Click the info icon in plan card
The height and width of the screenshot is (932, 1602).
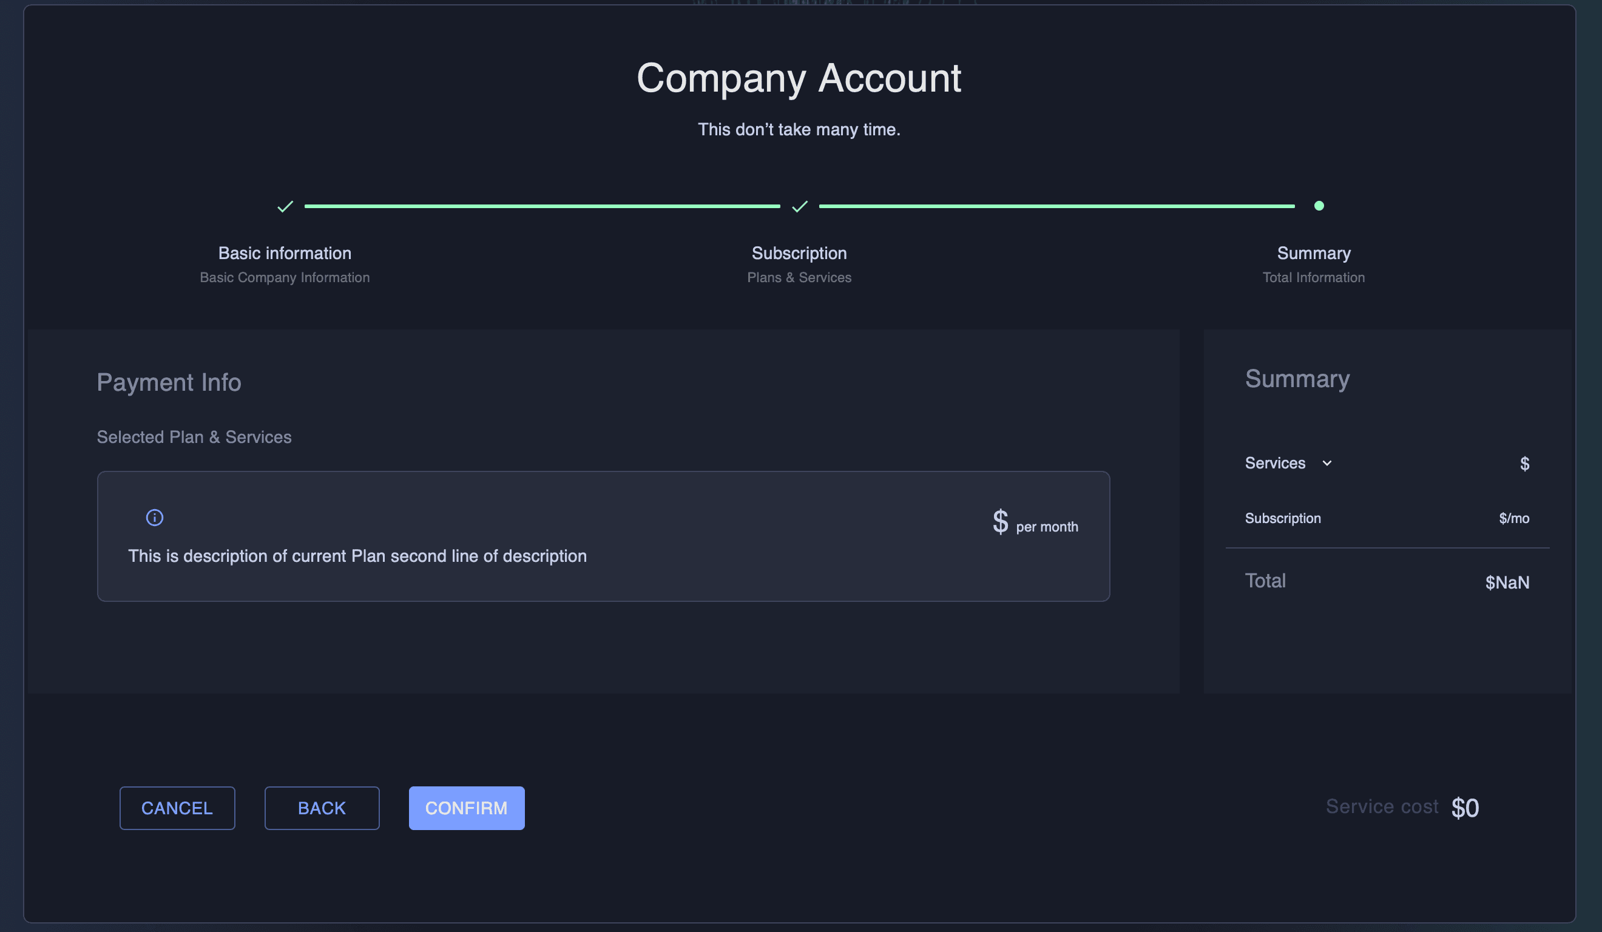[x=155, y=518]
